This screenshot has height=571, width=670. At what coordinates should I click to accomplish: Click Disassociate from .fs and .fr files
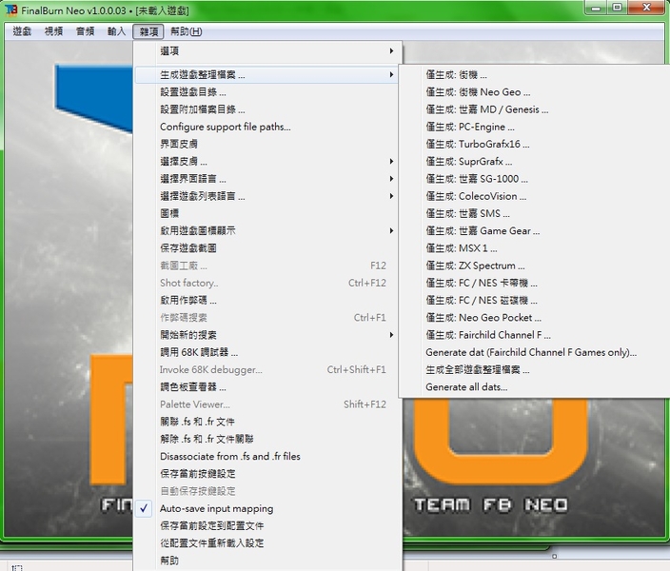(268, 457)
